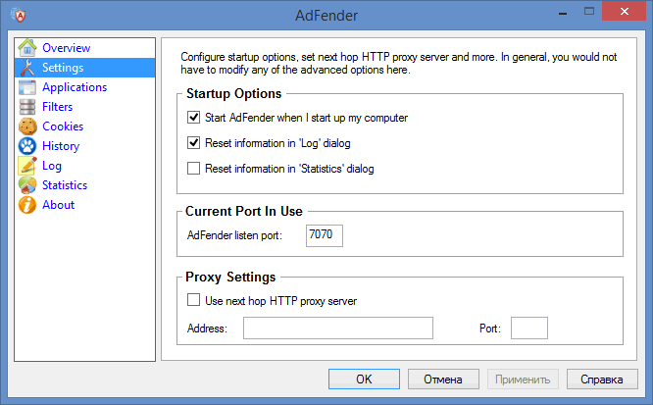Click the Statistics pie chart icon
This screenshot has width=653, height=405.
pos(26,185)
